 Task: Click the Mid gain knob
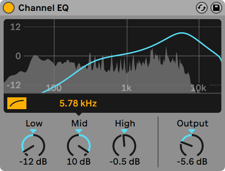click(x=79, y=146)
